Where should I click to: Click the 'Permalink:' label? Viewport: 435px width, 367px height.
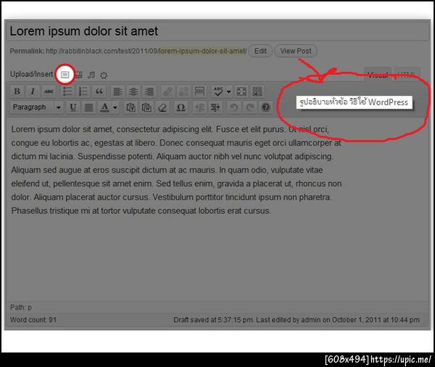(27, 51)
